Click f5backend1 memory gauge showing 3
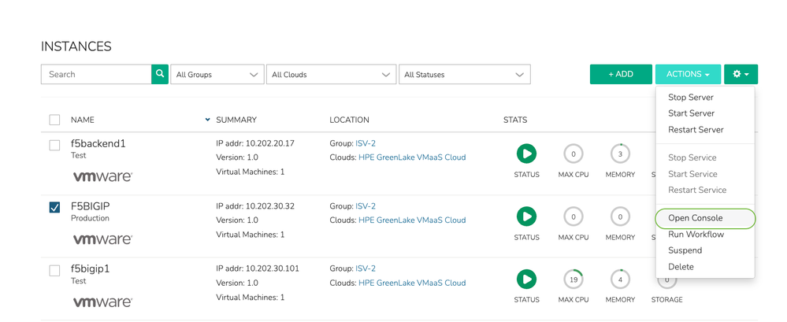Viewport: 787px width, 322px height. (620, 154)
